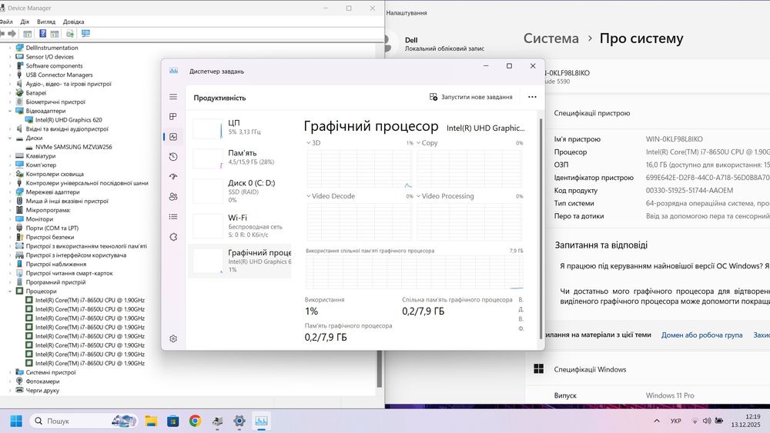The width and height of the screenshot is (770, 433).
Task: Open Windows Start menu
Action: tap(16, 421)
